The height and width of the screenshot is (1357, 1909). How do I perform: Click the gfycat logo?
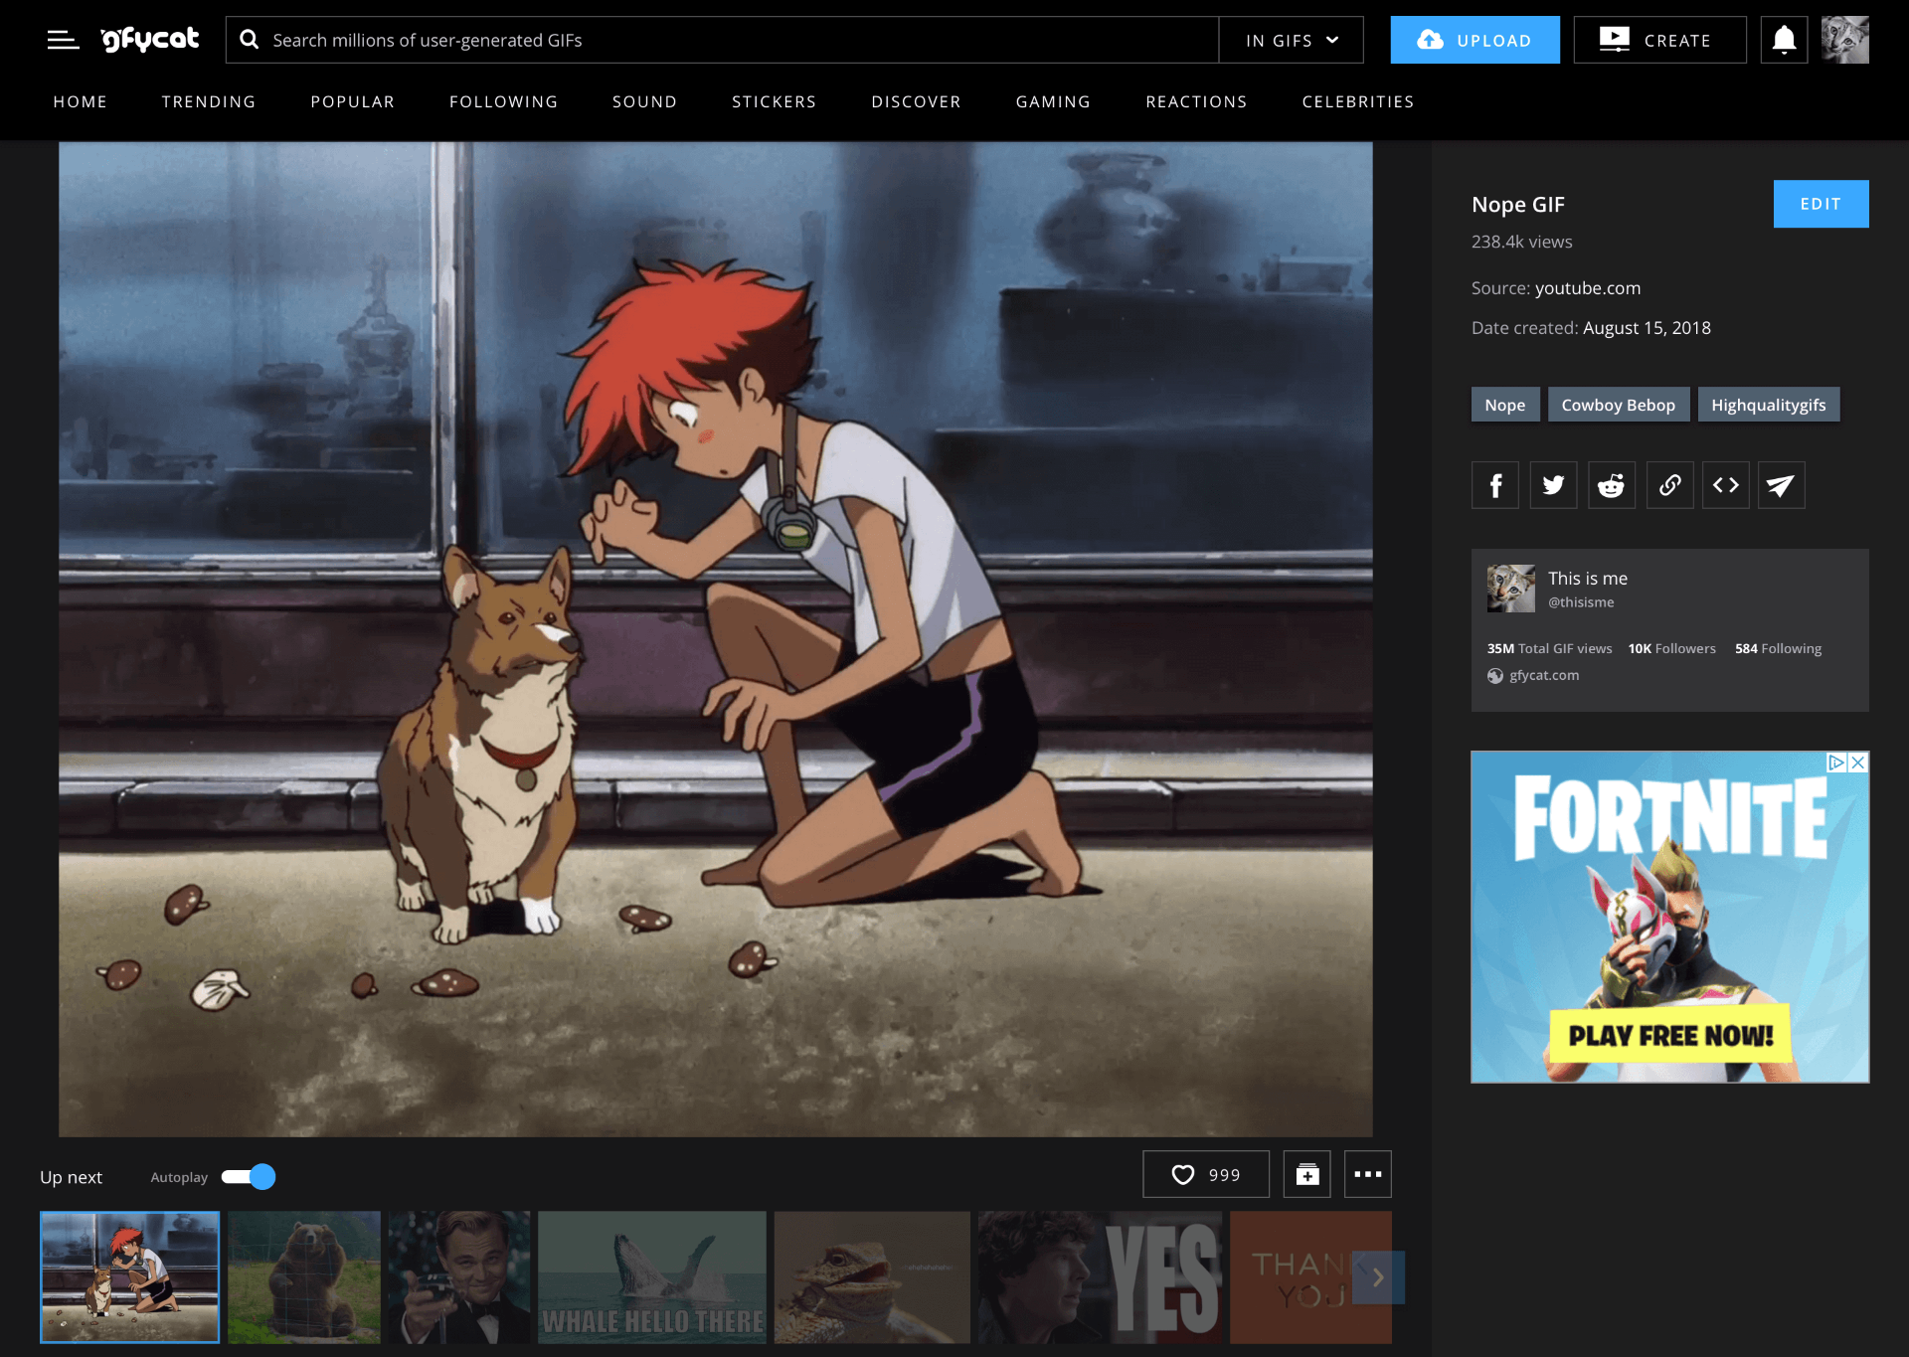(x=150, y=40)
